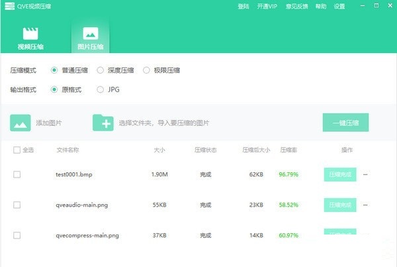Tick the checkbox for qveaudio-main.png

point(17,205)
